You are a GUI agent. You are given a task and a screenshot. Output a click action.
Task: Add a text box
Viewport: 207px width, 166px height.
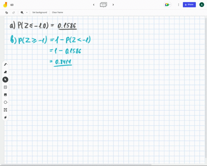[6, 110]
